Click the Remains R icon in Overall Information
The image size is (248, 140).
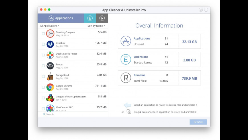(126, 78)
